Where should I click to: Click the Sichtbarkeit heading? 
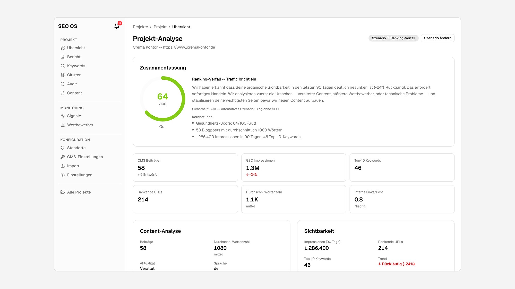319,231
